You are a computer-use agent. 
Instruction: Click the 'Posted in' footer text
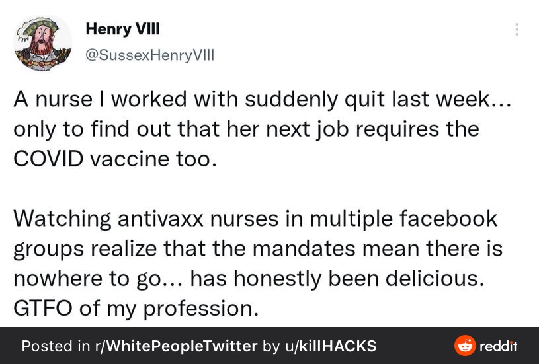pos(56,346)
